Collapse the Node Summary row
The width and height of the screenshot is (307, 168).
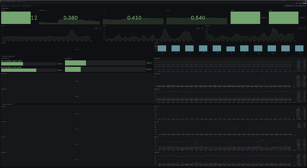tap(5, 8)
